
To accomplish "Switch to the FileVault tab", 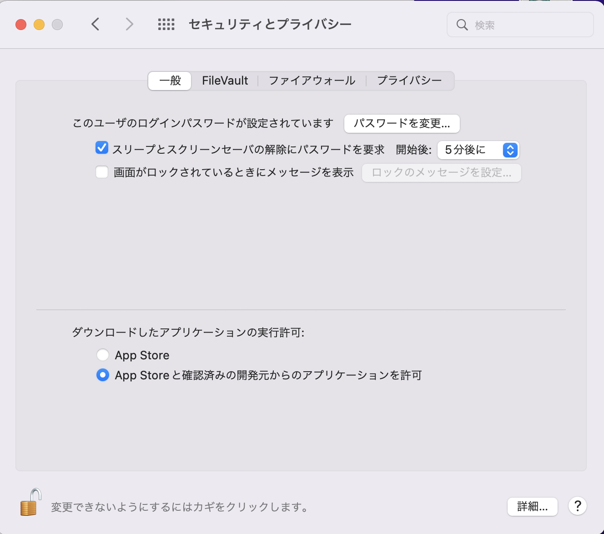I will point(225,81).
